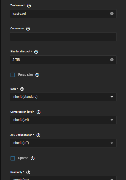Expand Compression level dropdown
This screenshot has width=126, height=180.
point(63,120)
